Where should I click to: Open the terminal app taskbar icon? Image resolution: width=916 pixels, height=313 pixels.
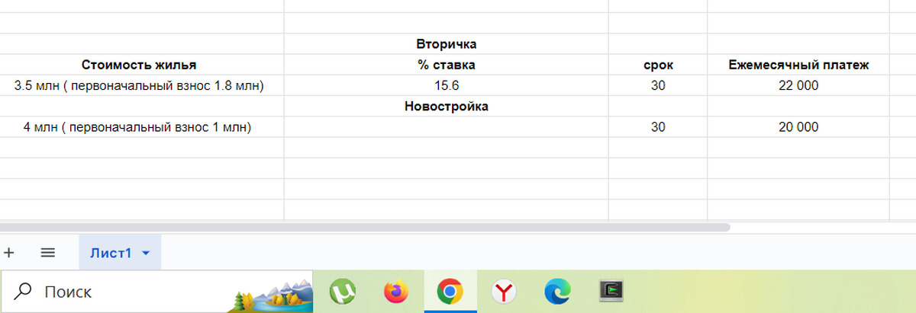[611, 290]
